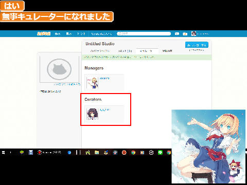Open the fourth navigation item before the search box

[x=101, y=34]
